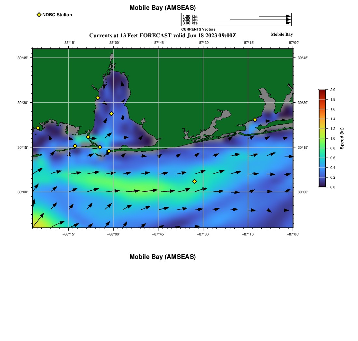The height and width of the screenshot is (341, 358).
Task: Click the top "Mobile Bay (AMSEAS)" title
Action: (x=162, y=8)
